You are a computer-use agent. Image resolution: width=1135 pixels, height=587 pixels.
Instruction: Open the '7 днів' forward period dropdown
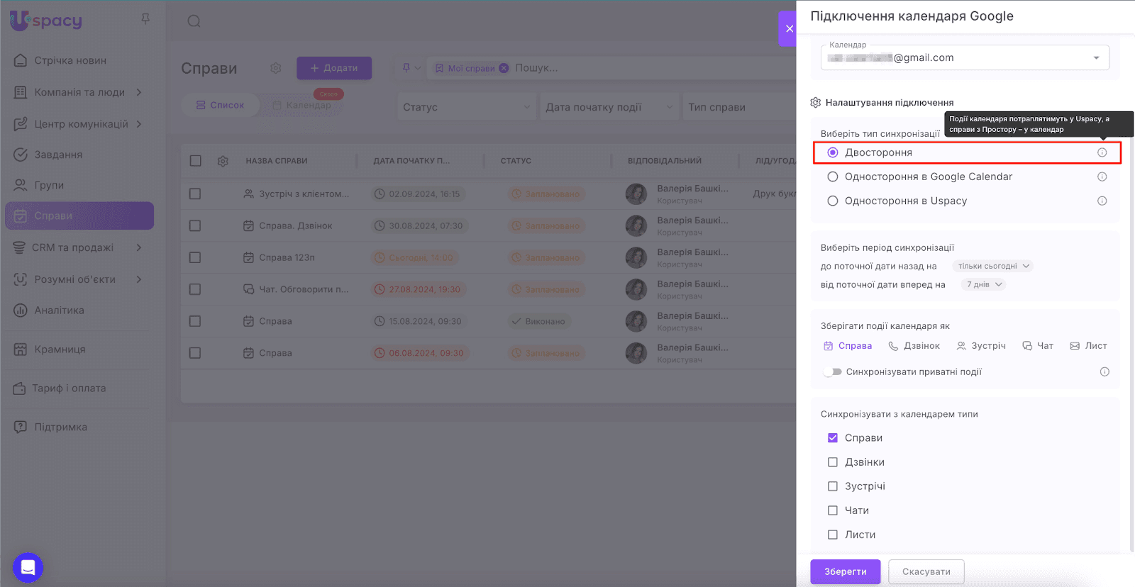tap(984, 284)
